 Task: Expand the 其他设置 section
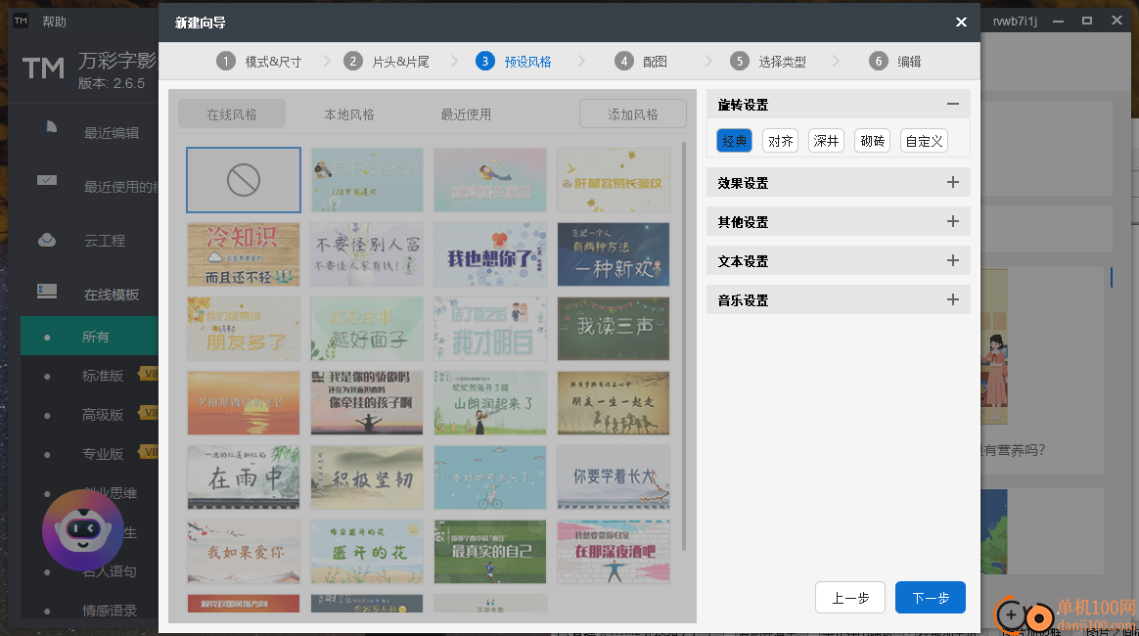pos(953,221)
